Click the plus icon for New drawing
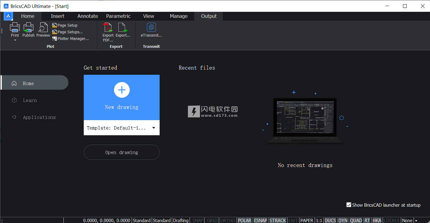 [122, 90]
